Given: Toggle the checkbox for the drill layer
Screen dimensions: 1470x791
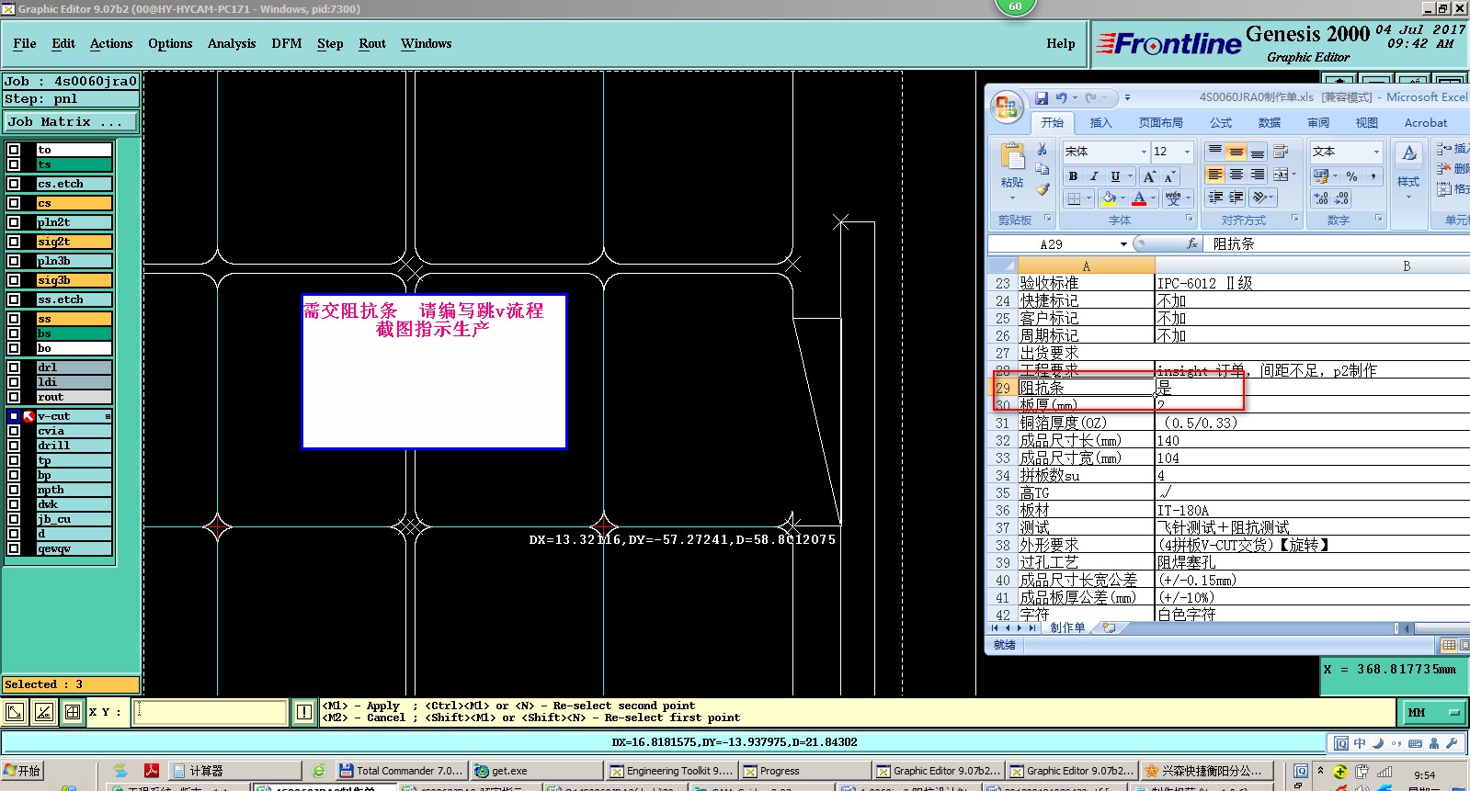Looking at the screenshot, I should coord(14,446).
